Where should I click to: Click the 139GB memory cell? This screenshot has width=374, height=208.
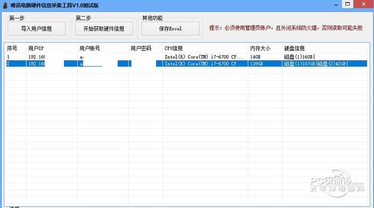pos(256,64)
